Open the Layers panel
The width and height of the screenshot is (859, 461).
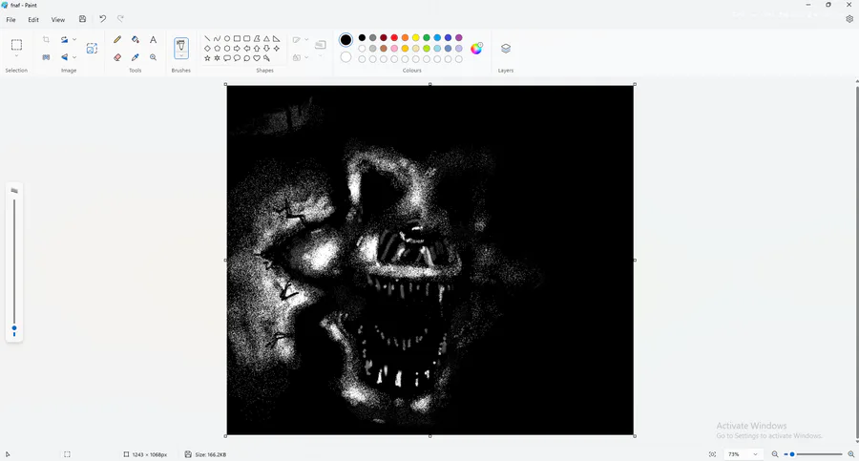506,49
